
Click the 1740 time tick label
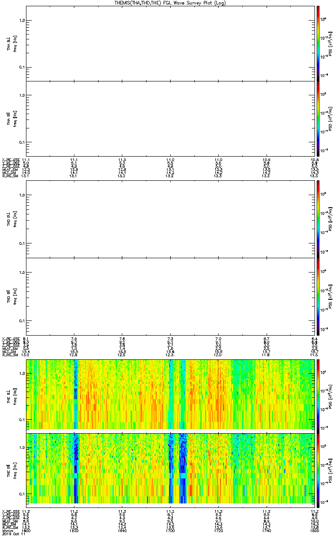pyautogui.click(x=267, y=530)
